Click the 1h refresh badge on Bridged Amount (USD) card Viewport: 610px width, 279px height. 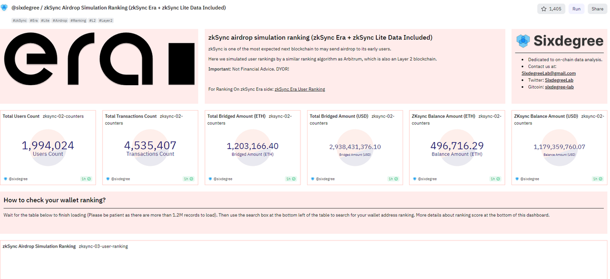[x=393, y=179]
